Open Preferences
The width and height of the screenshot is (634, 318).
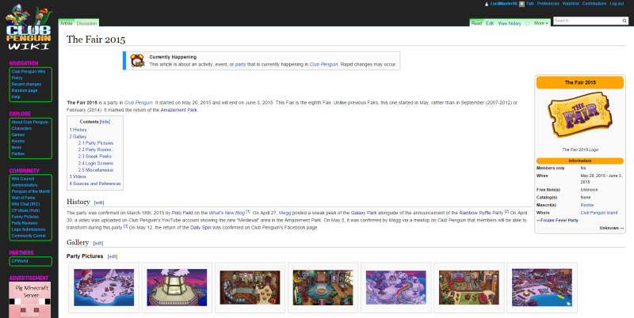point(548,4)
